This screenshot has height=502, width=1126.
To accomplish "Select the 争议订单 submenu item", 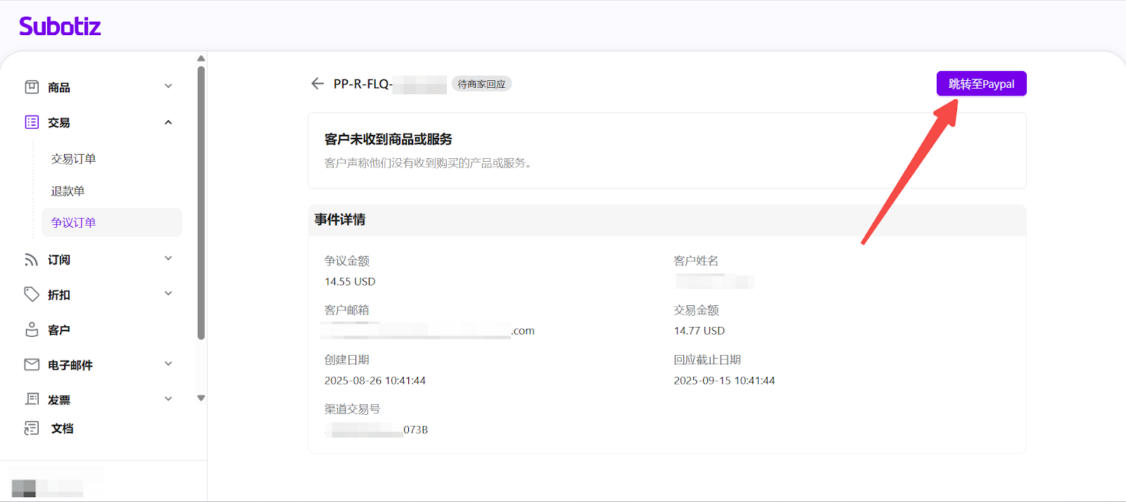I will click(73, 223).
